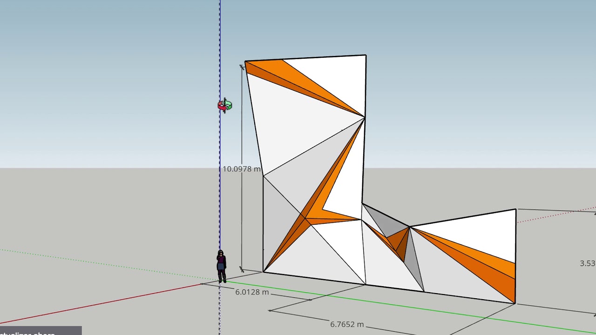Screen dimensions: 596x335
Task: Click the 6.7652 m dimension label
Action: [x=347, y=324]
